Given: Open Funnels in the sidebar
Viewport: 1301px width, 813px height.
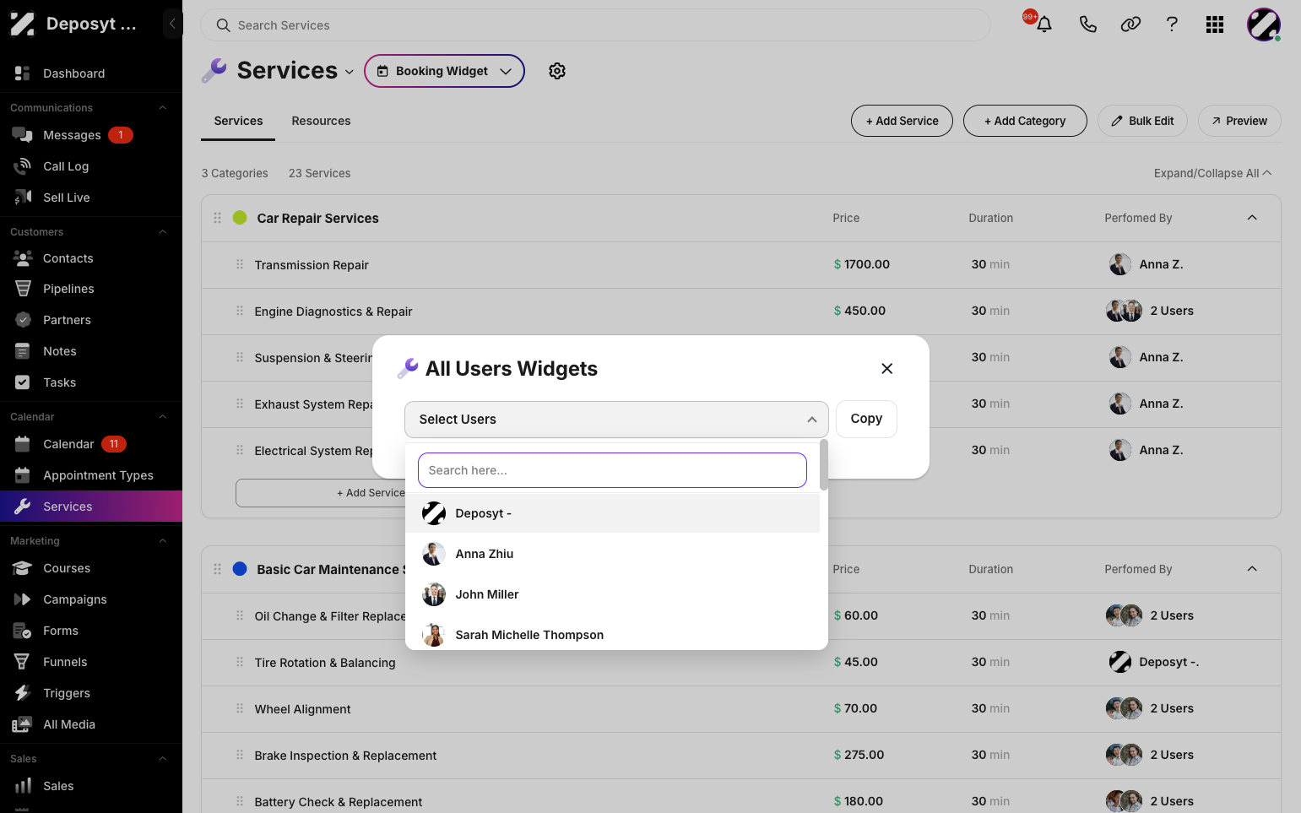Looking at the screenshot, I should pos(91,662).
